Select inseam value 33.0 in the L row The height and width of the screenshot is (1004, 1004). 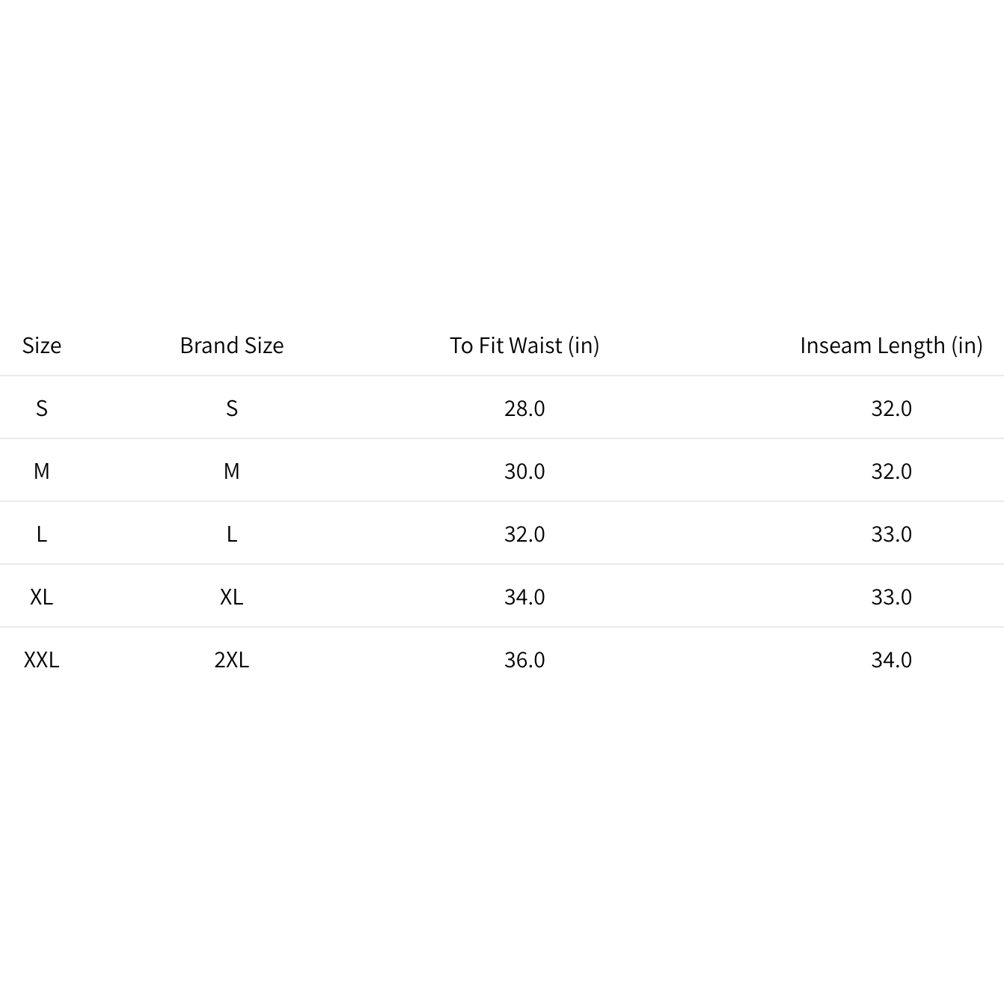click(891, 534)
